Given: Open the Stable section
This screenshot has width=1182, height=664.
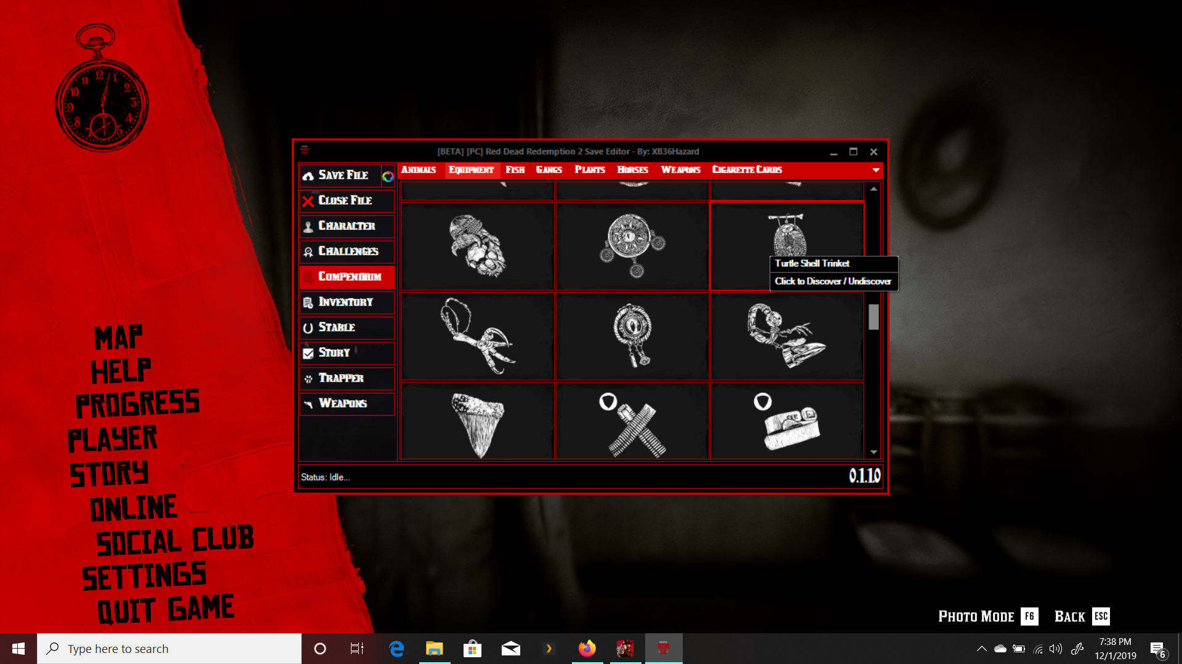Looking at the screenshot, I should coord(347,328).
